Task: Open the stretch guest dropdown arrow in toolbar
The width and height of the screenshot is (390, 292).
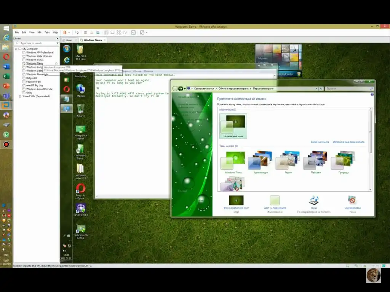Action: [147, 33]
